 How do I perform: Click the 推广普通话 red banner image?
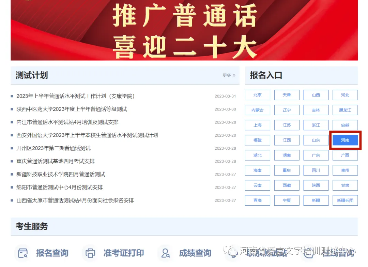coord(184,30)
